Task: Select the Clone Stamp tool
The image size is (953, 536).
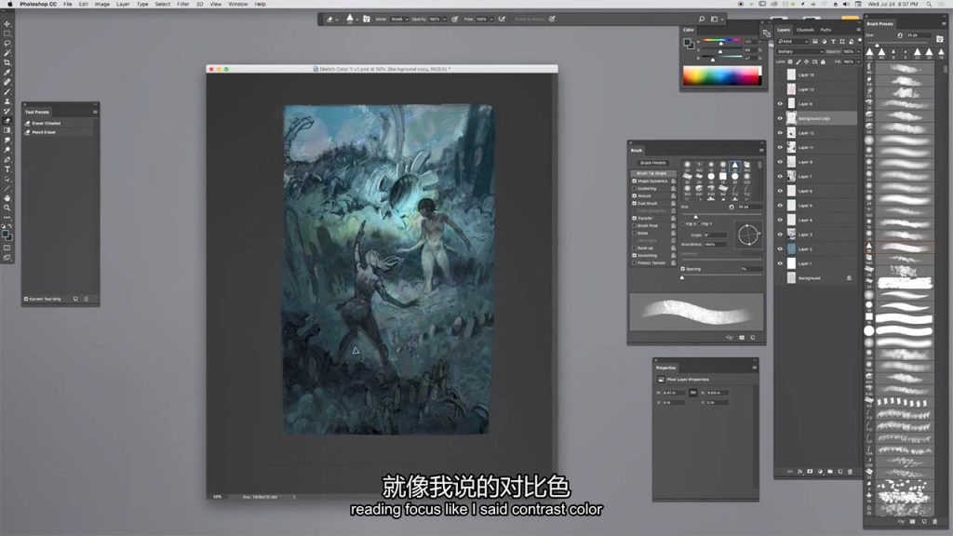Action: point(7,101)
